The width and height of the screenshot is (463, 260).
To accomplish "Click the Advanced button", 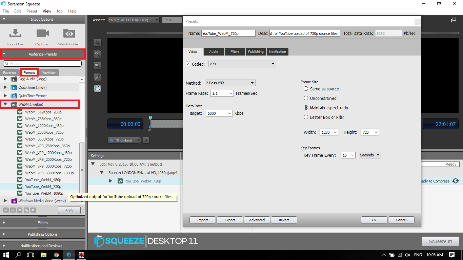I will pyautogui.click(x=257, y=220).
